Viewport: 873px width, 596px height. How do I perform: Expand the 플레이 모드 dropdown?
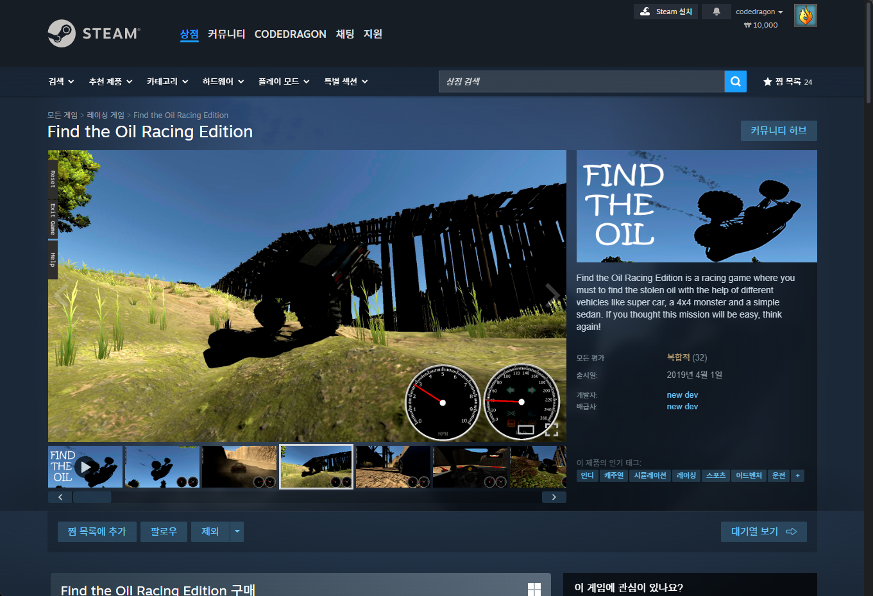tap(284, 81)
